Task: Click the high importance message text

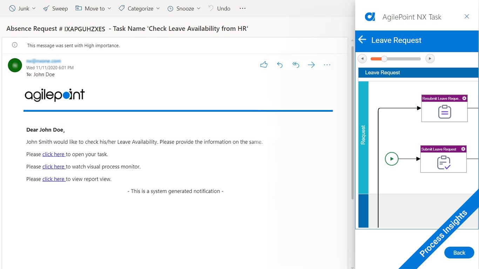Action: click(x=73, y=46)
